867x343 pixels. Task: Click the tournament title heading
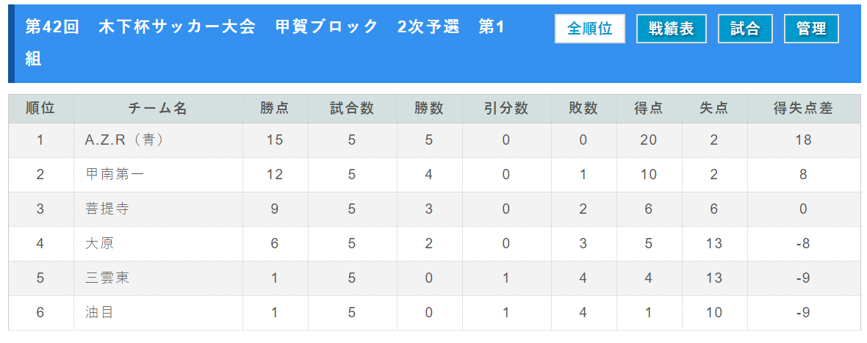(x=265, y=43)
